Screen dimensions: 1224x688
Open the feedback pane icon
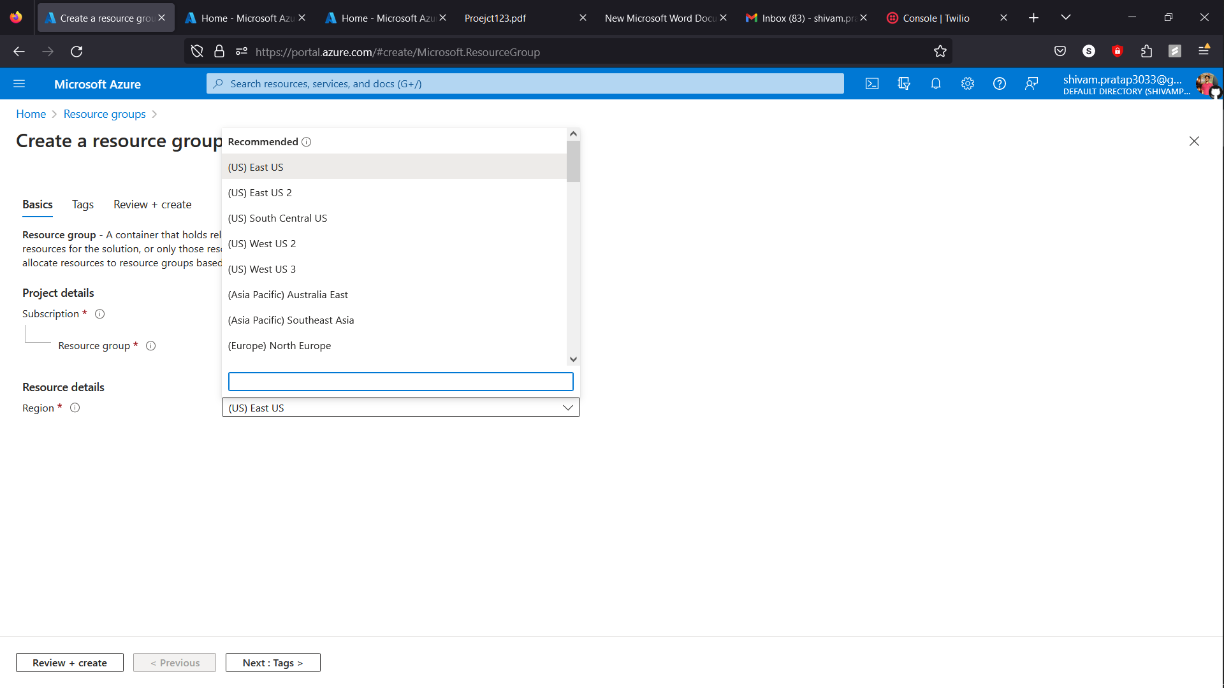point(1032,83)
